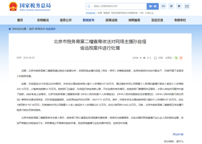Open the 新闻发布 navigation tab
202x144 pixels.
click(89, 20)
